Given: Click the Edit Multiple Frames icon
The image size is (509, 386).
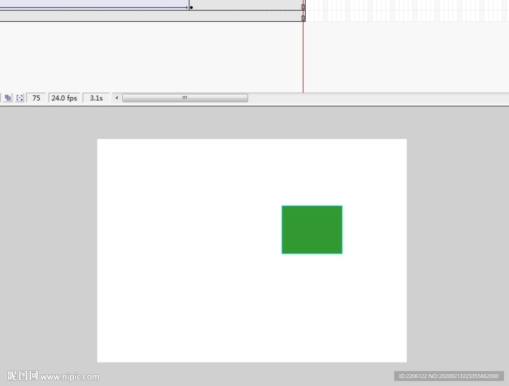Looking at the screenshot, I should (x=8, y=98).
